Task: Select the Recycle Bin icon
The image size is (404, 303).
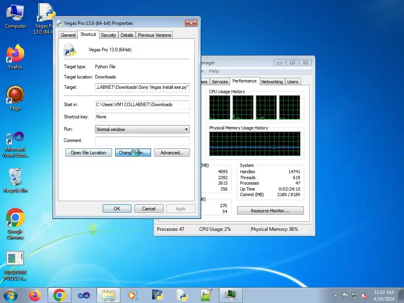Action: (15, 180)
